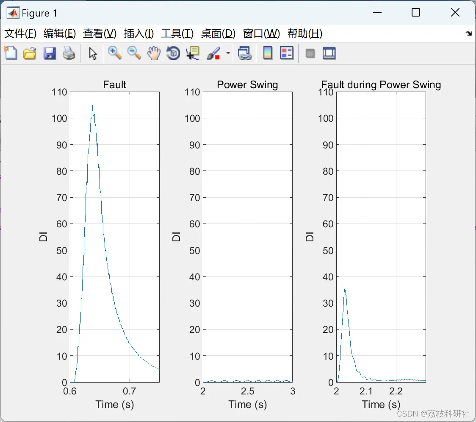Viewport: 476px width, 422px height.
Task: Click x-axis tick 2.5 in Power Swing plot
Action: tap(247, 391)
